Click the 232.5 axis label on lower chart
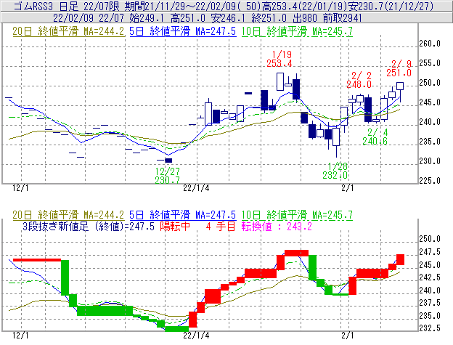Viewport: 453px width, 345px height. click(430, 328)
